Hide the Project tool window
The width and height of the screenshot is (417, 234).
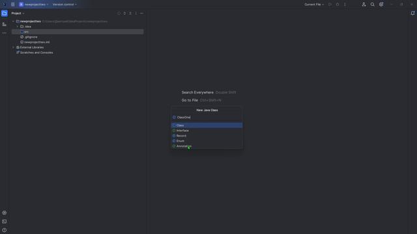point(142,13)
